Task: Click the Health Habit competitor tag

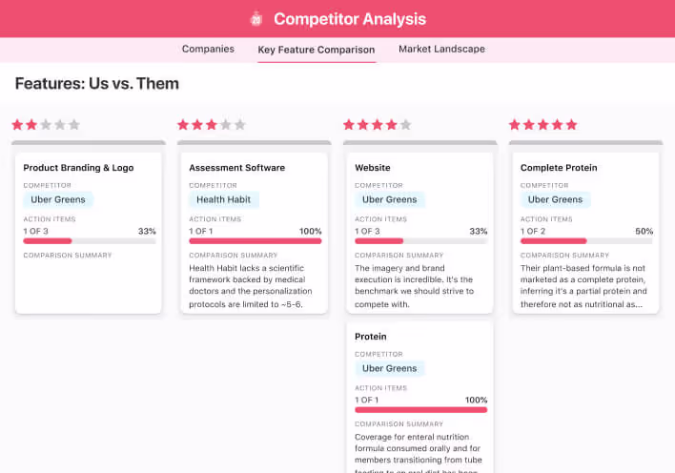Action: (224, 200)
